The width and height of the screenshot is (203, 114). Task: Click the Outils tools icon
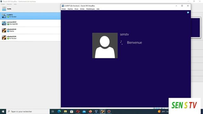(x=4, y=9)
